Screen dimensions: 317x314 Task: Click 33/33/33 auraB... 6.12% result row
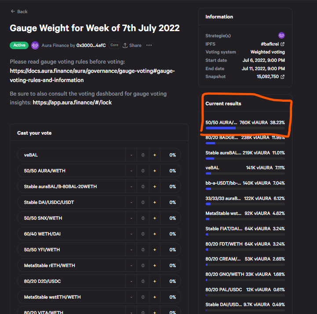pyautogui.click(x=245, y=200)
